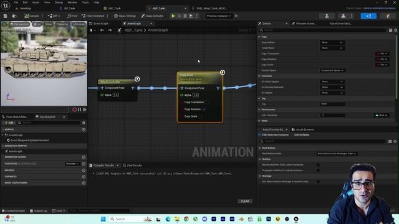This screenshot has width=399, height=224.
Task: Toggle Copy Translation checkbox on Copy Bone node
Action: [x=208, y=102]
